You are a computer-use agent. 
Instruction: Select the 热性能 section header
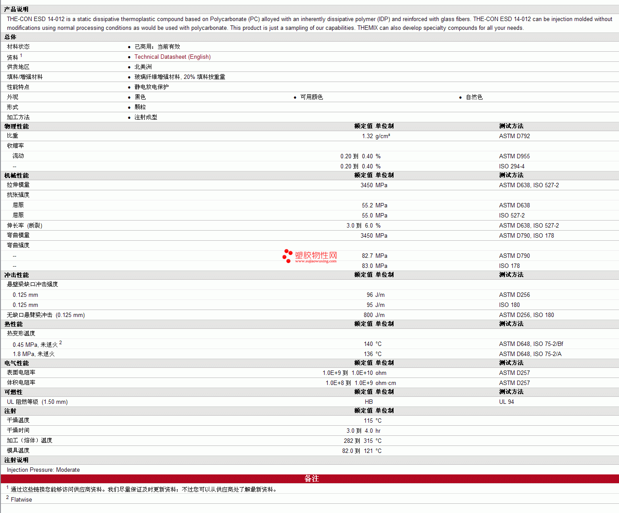(14, 324)
